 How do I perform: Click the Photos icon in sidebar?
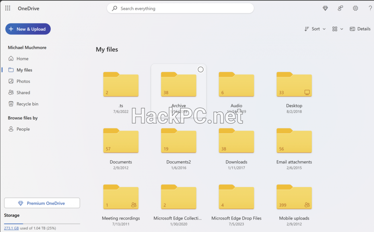[11, 81]
